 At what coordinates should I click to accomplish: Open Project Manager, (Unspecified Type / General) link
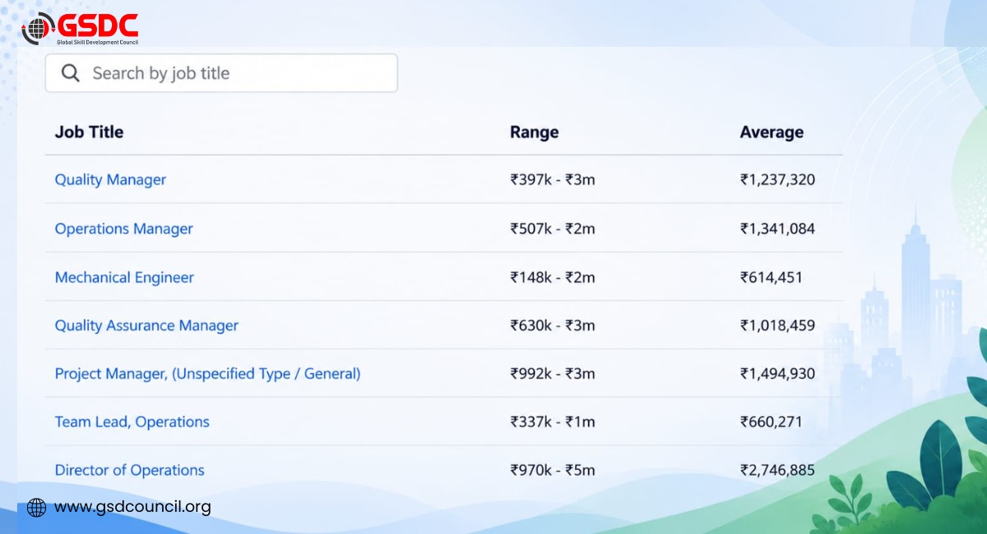207,374
